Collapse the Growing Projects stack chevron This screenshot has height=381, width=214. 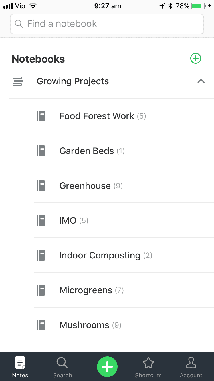(x=201, y=81)
